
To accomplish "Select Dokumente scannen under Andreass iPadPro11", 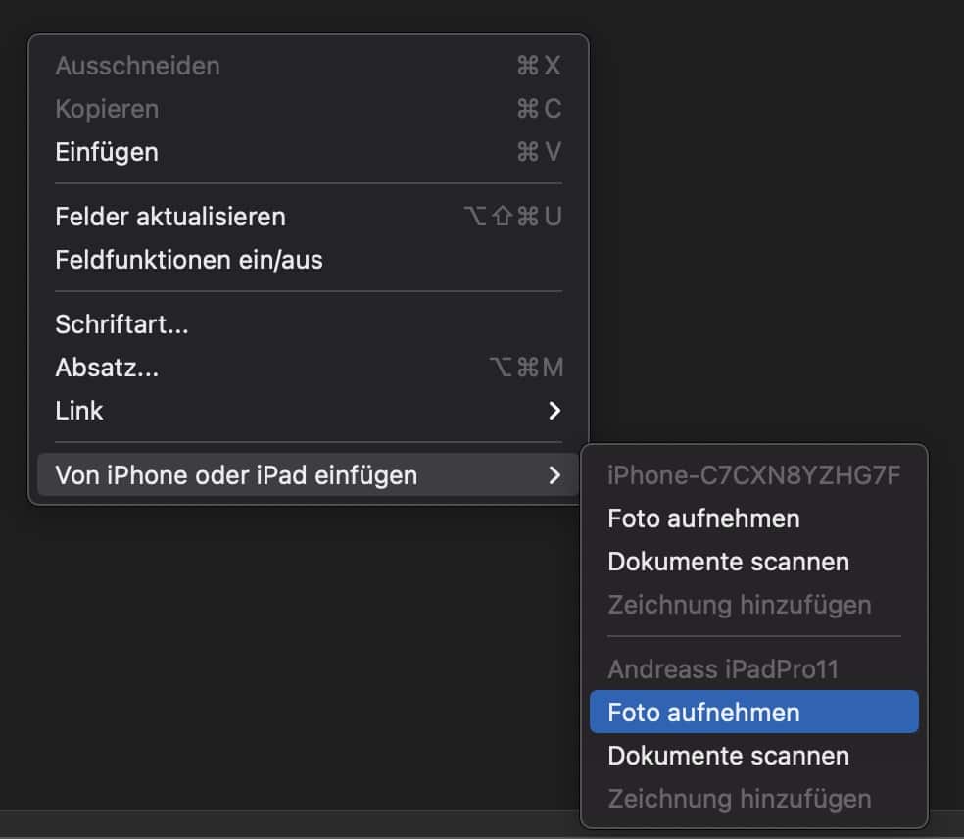I will (x=728, y=756).
